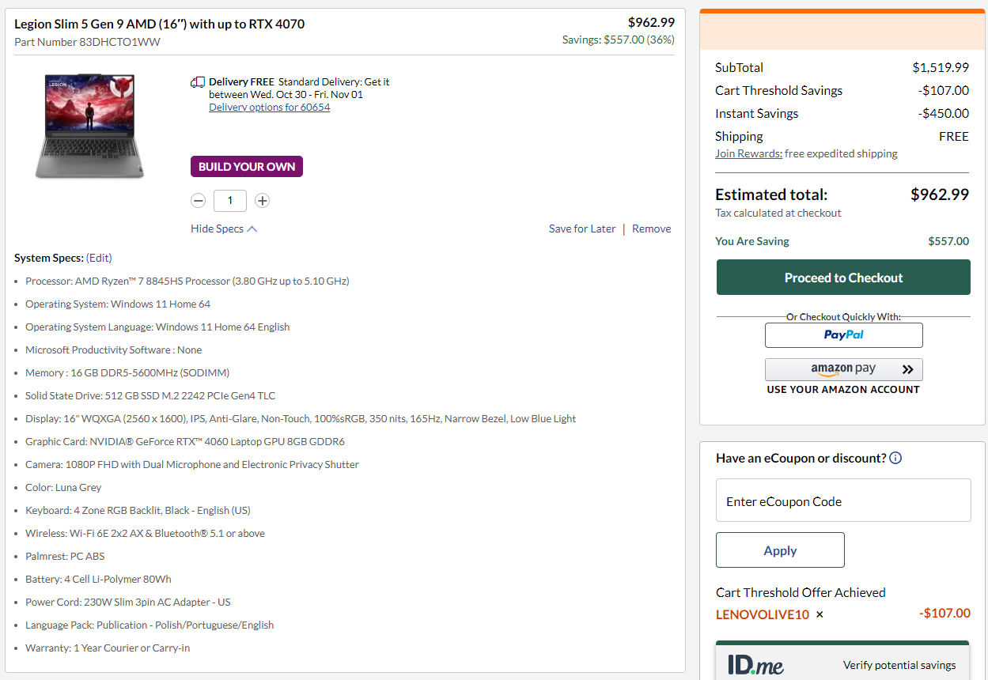Save the laptop for later
The width and height of the screenshot is (988, 680).
pos(582,229)
